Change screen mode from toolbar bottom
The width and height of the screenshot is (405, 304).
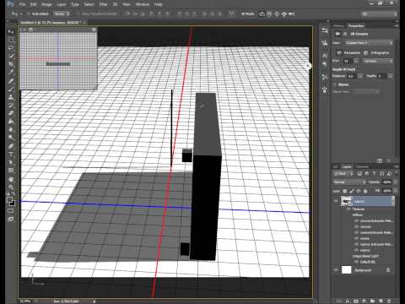pyautogui.click(x=11, y=219)
